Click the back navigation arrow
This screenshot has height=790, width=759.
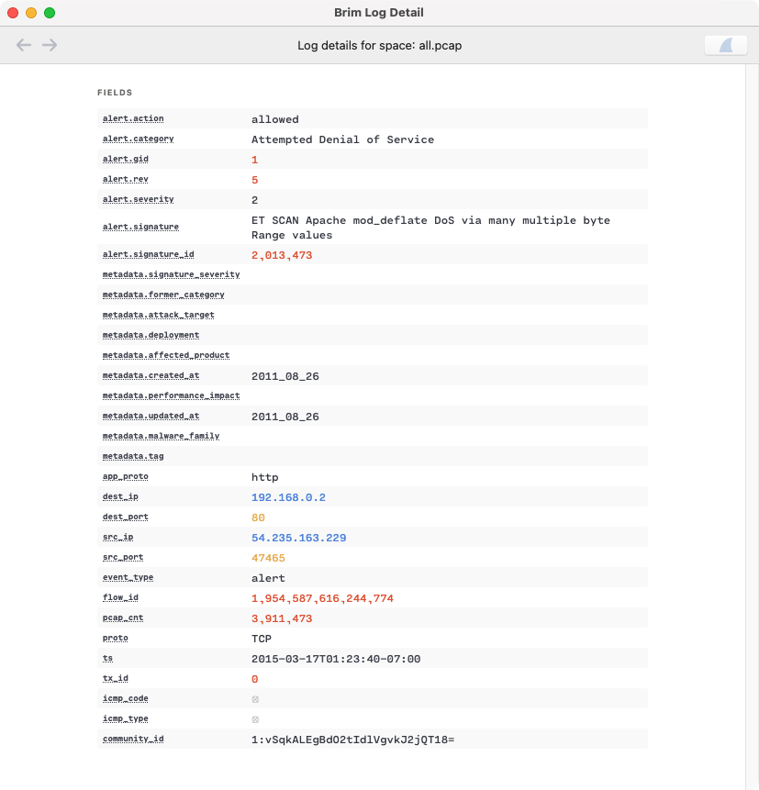(23, 44)
